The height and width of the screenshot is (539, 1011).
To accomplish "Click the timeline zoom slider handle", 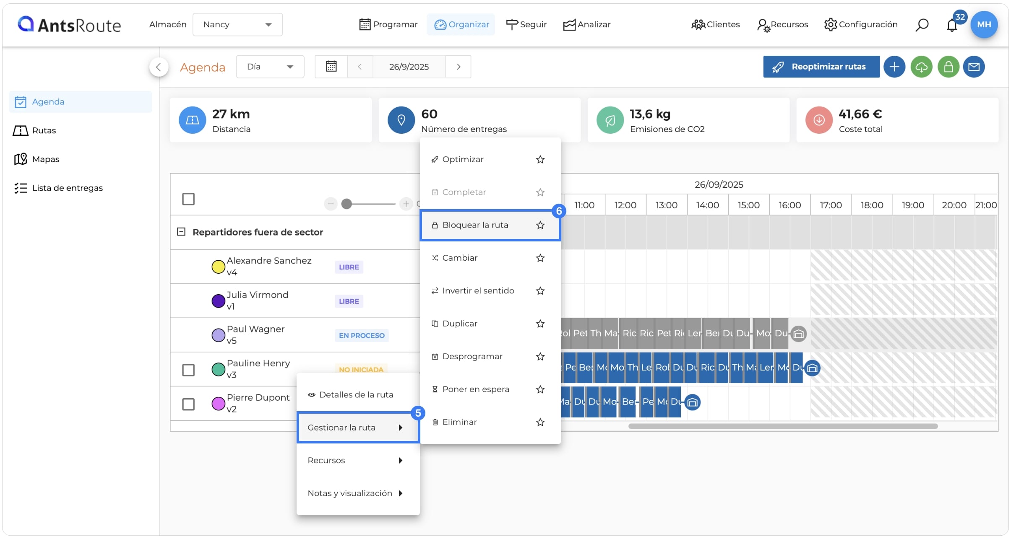I will (347, 204).
